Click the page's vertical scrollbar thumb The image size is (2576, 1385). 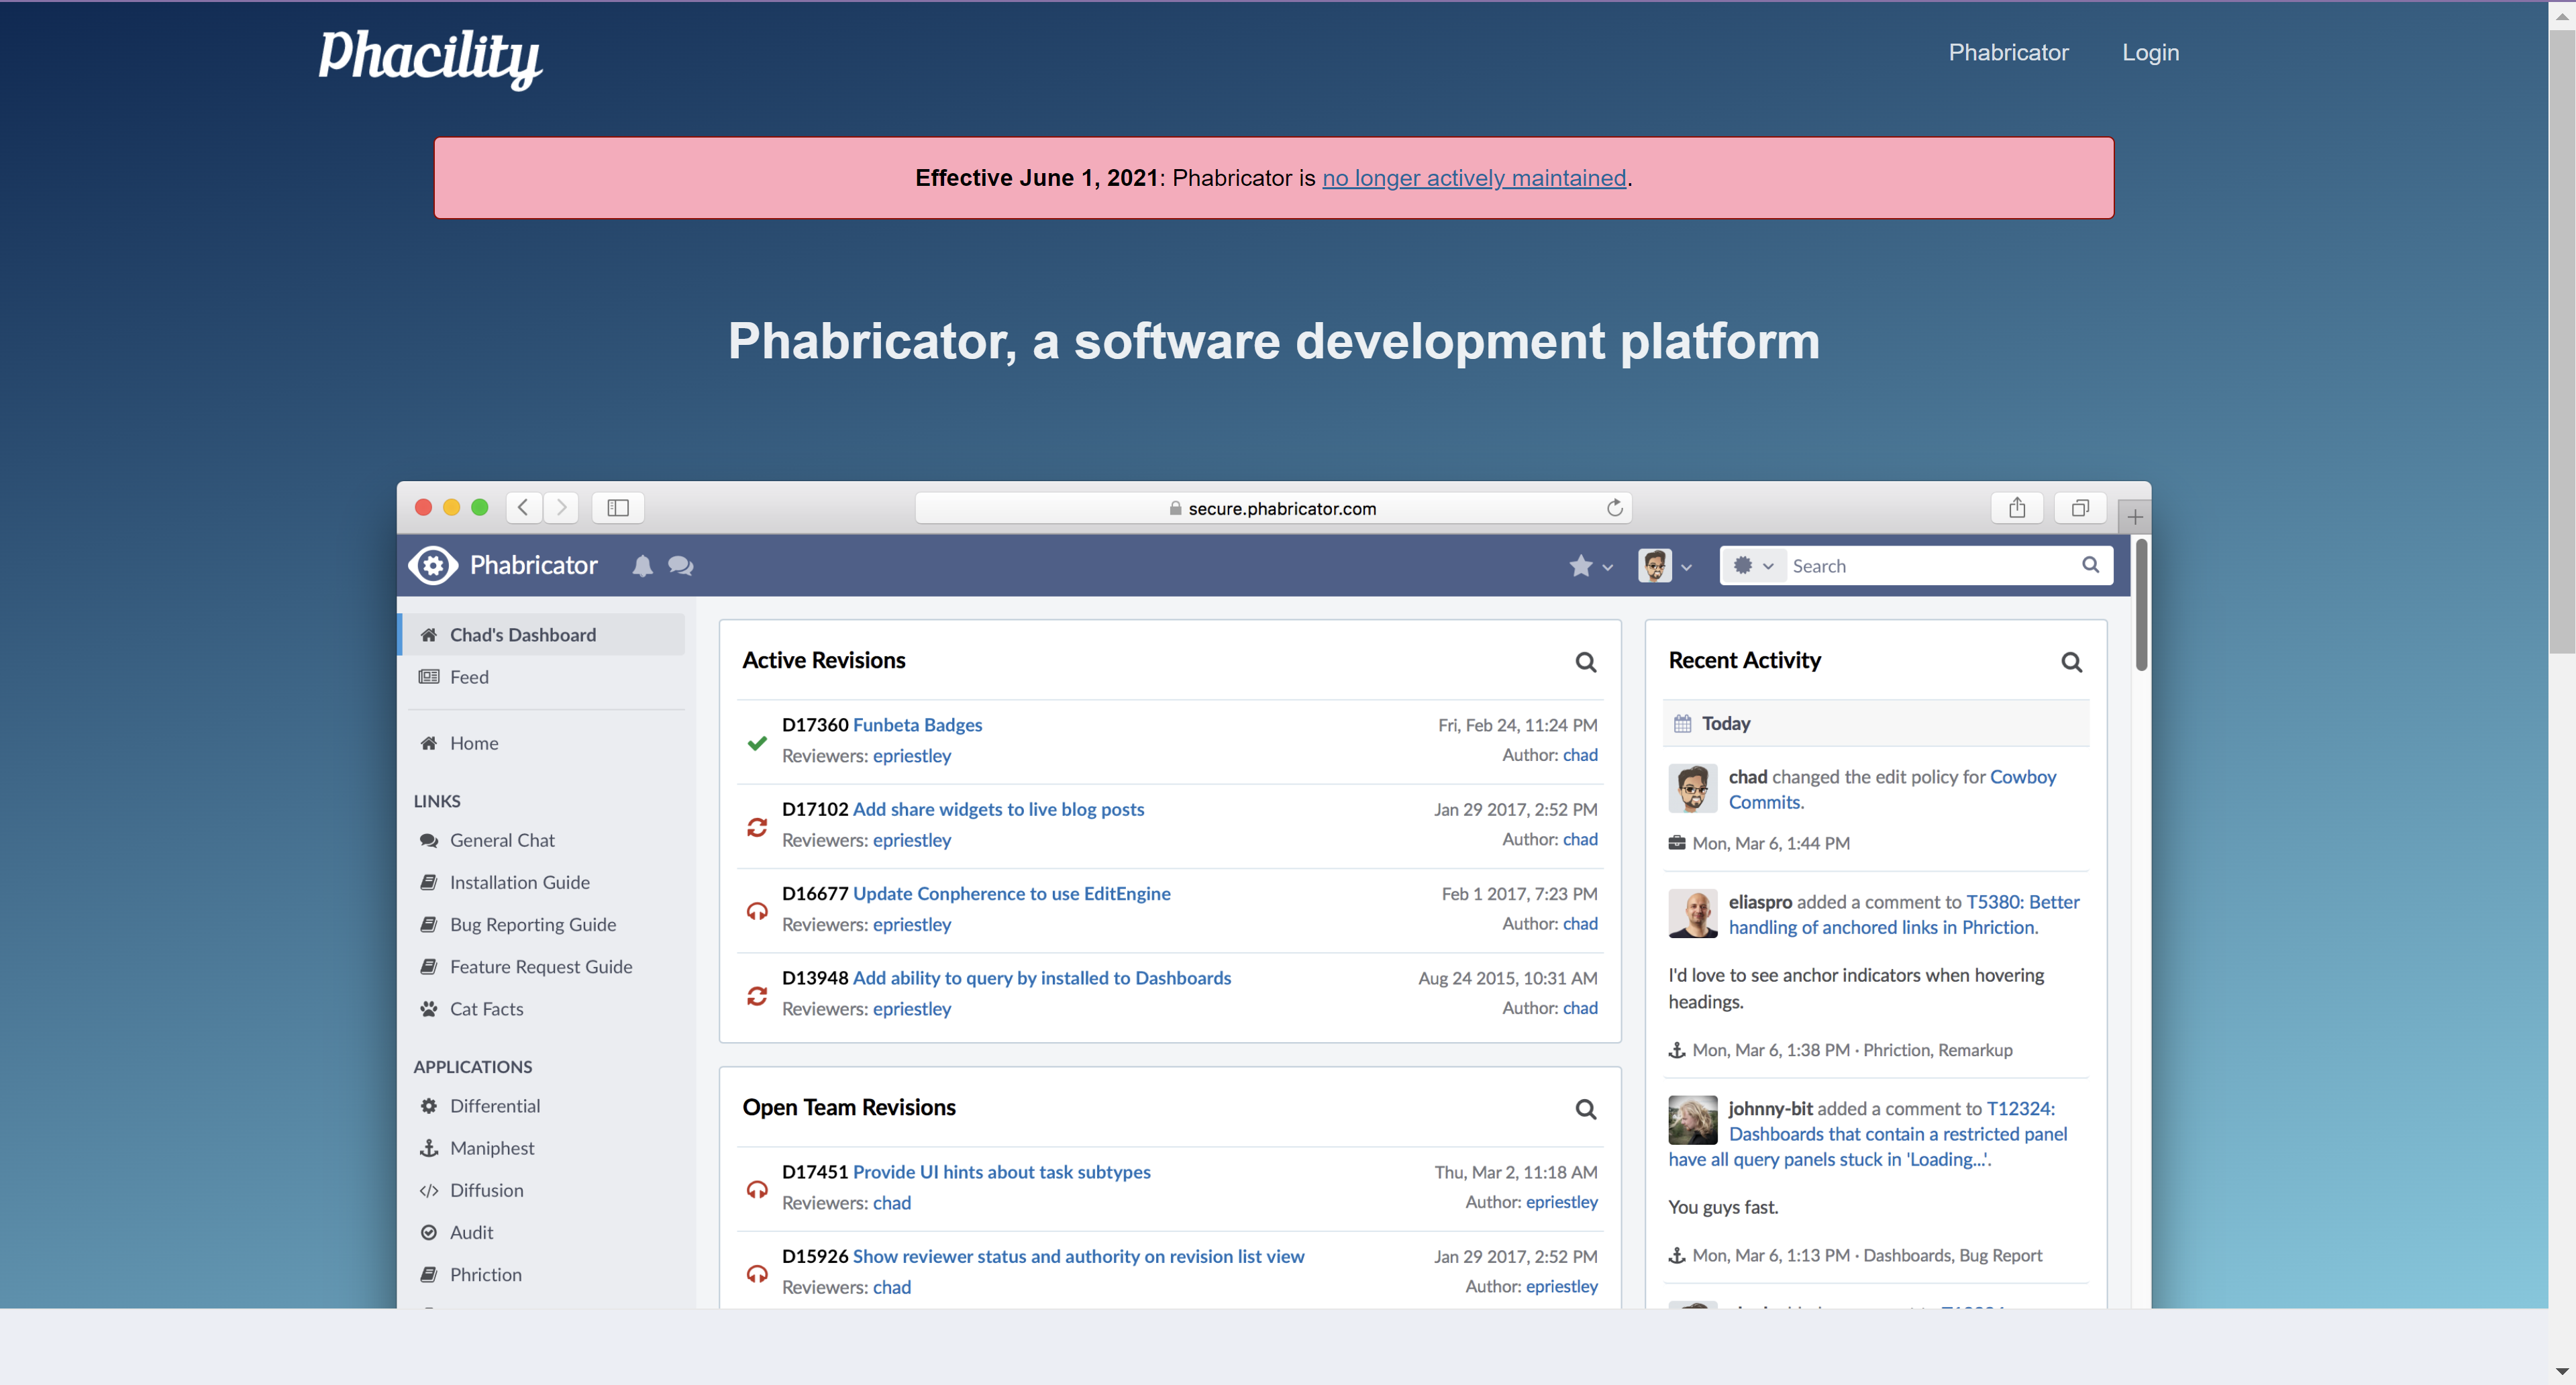click(x=2561, y=340)
